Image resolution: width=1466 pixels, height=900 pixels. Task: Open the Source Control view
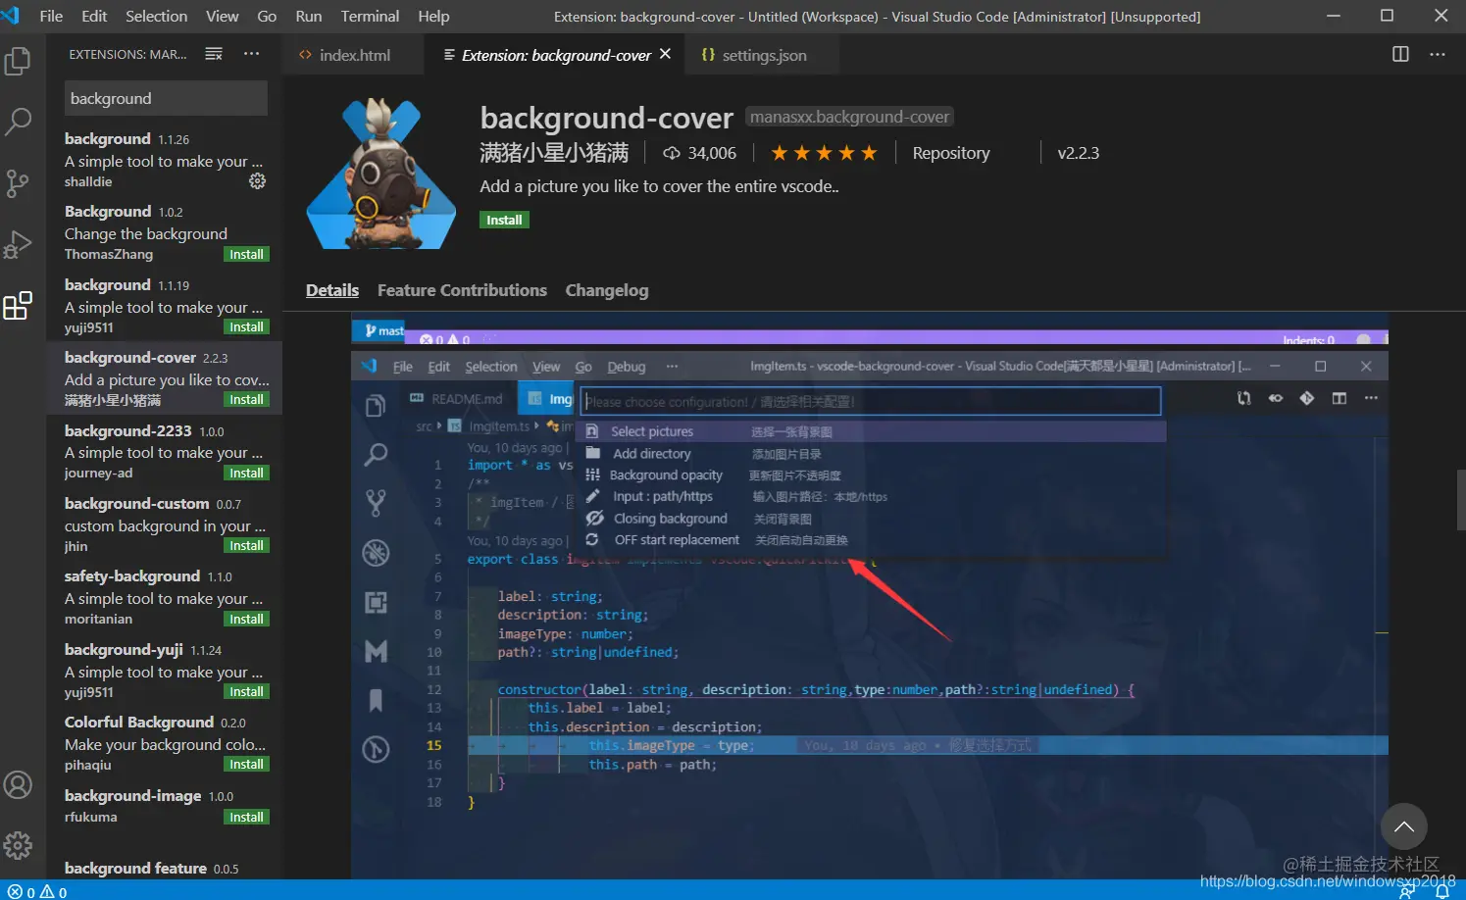point(18,183)
